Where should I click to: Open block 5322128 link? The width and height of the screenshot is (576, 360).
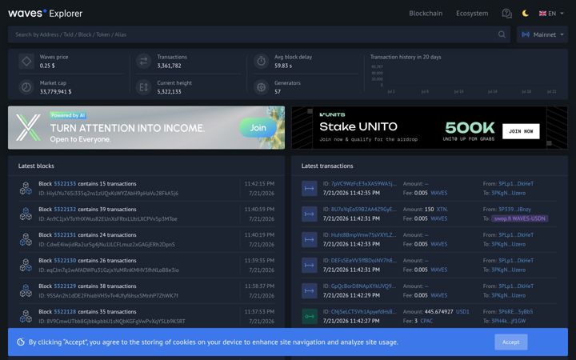[65, 311]
